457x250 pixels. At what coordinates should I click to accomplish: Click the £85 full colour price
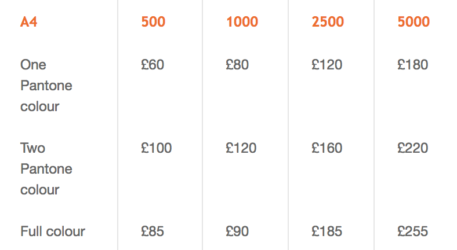(153, 231)
